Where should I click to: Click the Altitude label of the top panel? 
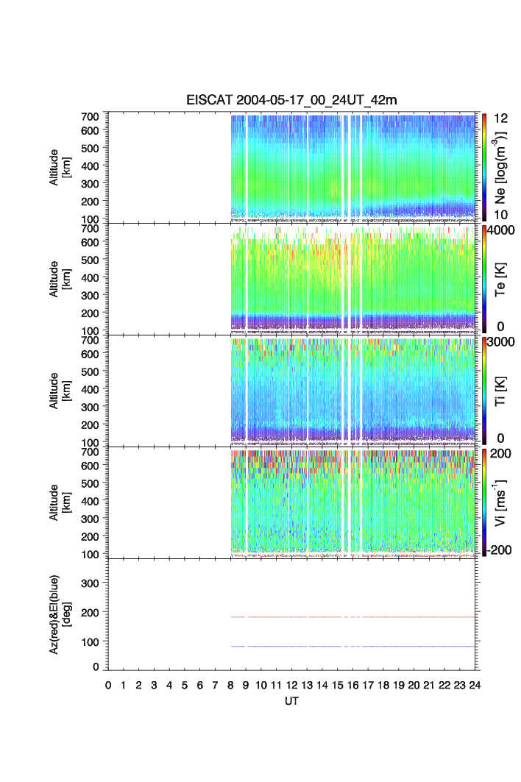pos(58,167)
